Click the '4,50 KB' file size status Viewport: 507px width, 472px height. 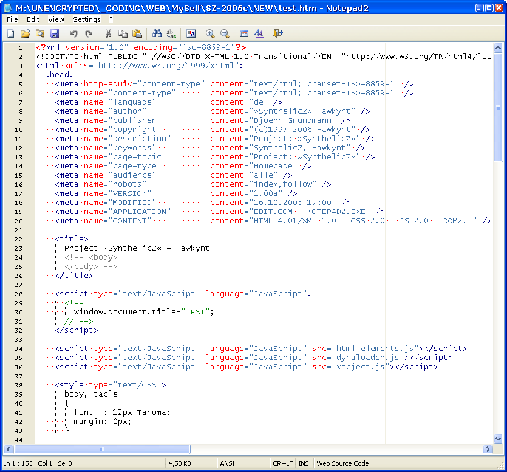(180, 463)
